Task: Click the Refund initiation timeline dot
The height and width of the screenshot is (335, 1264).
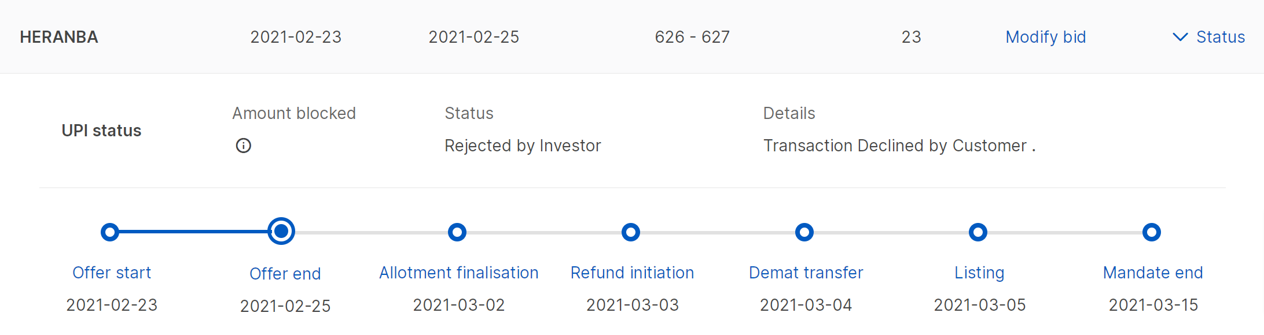Action: point(631,232)
